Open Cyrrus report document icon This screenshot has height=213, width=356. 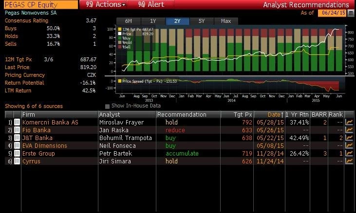coord(17,161)
